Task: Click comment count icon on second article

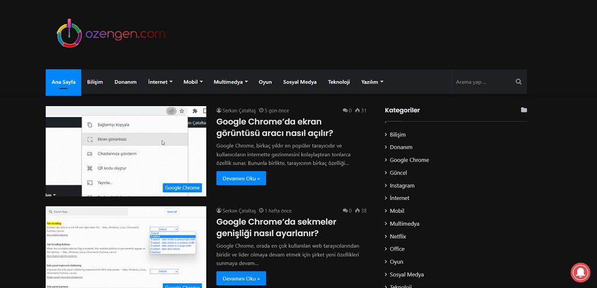Action: (x=345, y=210)
